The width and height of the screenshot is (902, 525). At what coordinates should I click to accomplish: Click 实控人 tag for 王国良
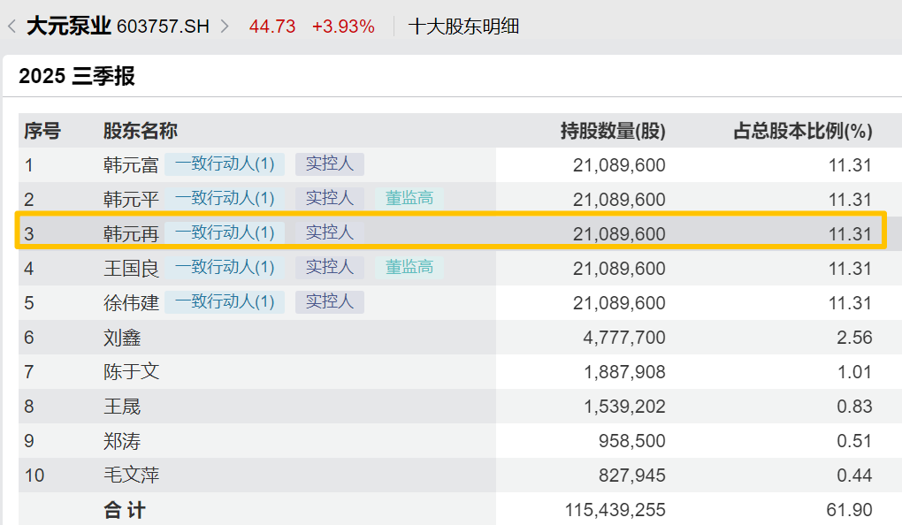pos(330,268)
